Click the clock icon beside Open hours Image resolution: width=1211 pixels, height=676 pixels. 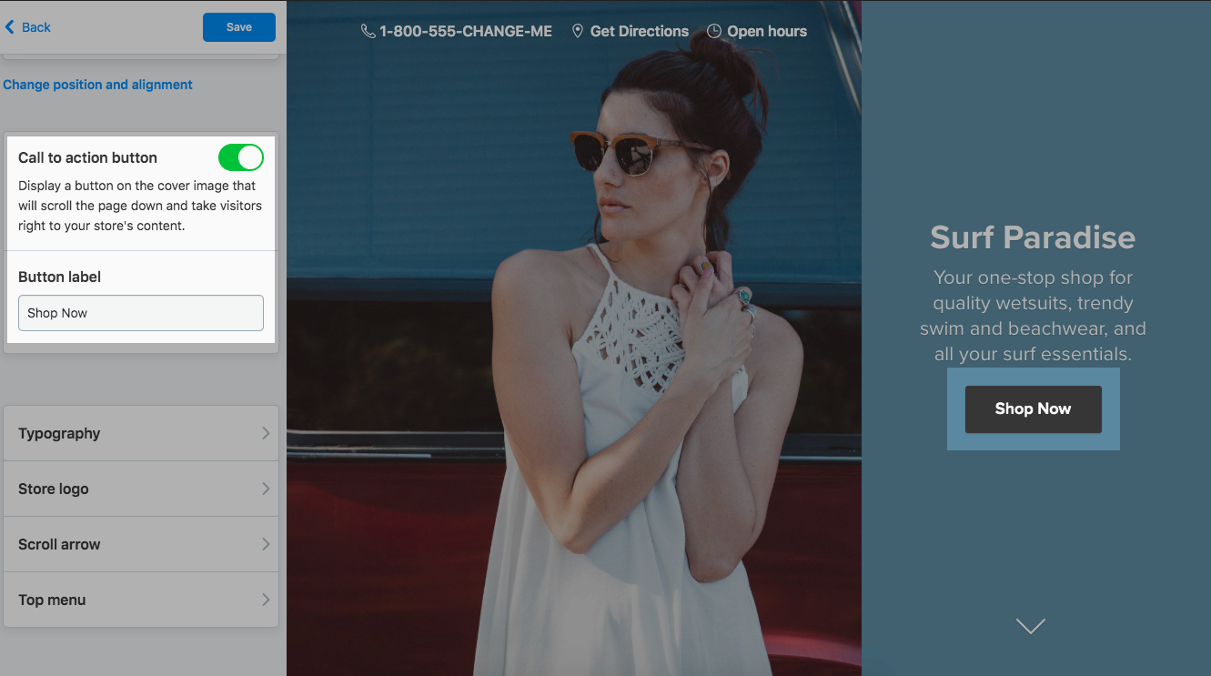714,31
